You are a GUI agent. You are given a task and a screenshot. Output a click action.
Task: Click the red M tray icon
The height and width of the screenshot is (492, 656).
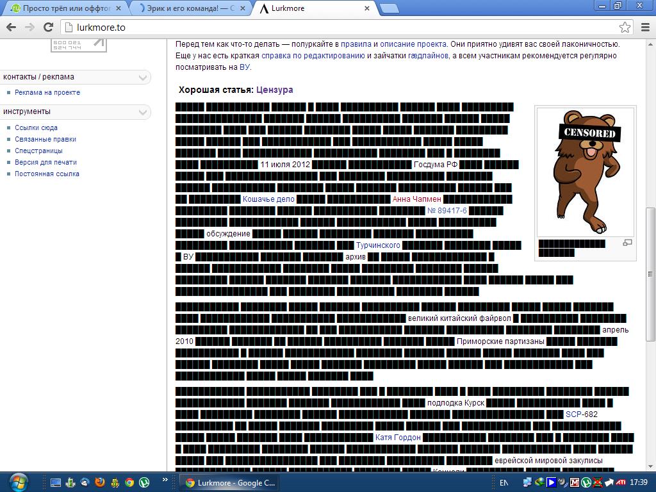point(575,483)
